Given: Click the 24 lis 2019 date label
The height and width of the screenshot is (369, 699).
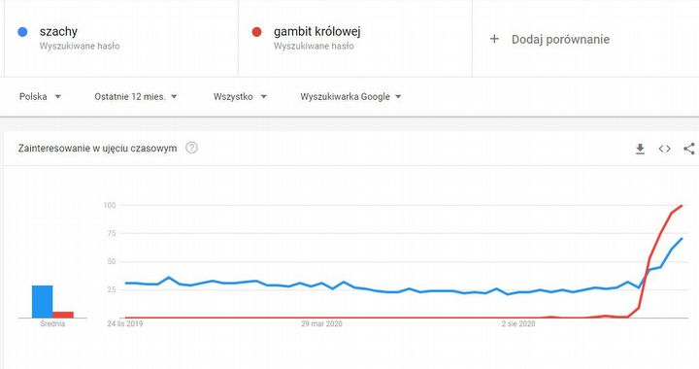Looking at the screenshot, I should [125, 324].
